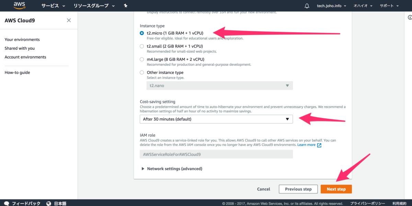Open the リソースグループ menu

click(x=94, y=6)
